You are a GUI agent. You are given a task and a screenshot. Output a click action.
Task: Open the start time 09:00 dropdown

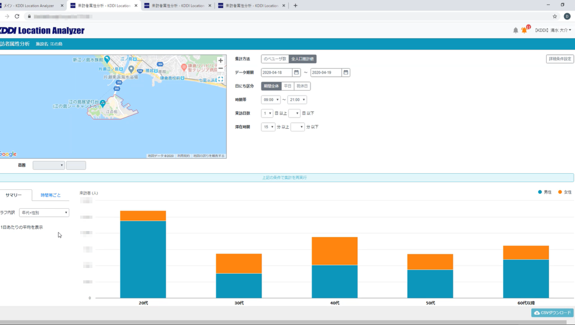pos(271,100)
